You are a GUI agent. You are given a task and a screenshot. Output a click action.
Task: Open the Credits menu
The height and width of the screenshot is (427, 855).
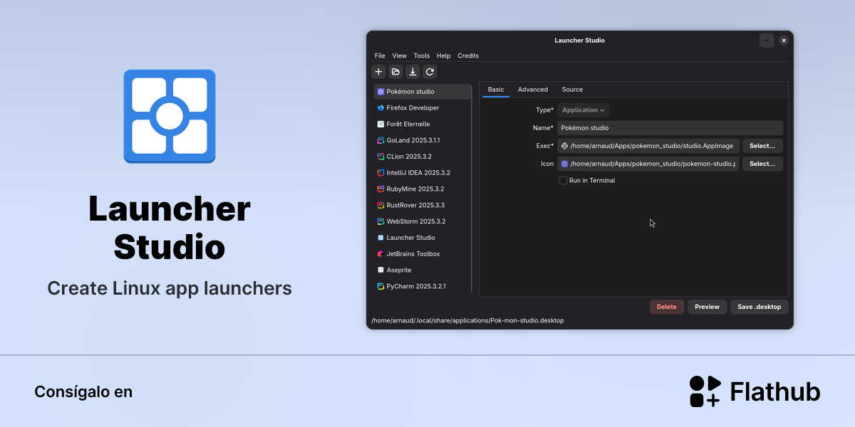point(468,56)
